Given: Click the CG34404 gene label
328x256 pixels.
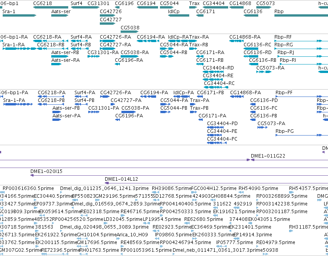Looking at the screenshot, I should (214, 3).
